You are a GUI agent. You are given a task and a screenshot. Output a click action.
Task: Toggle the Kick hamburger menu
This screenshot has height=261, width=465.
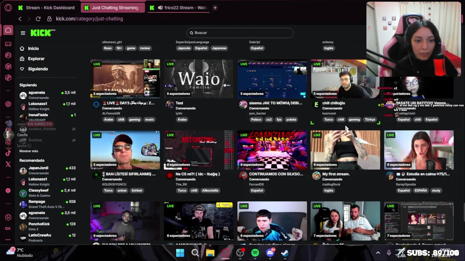[23, 33]
